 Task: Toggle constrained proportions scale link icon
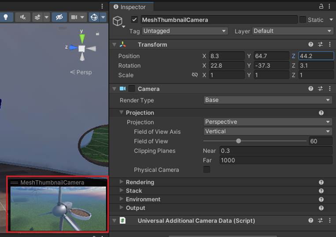pos(195,75)
